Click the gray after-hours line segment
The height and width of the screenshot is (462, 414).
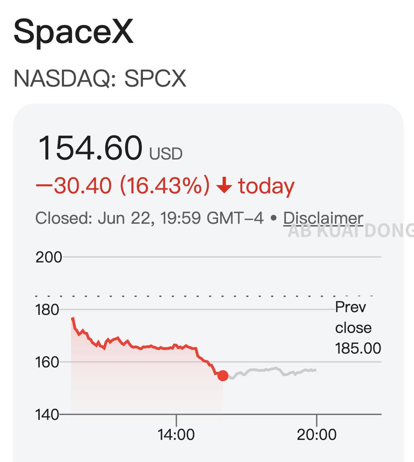(x=273, y=371)
